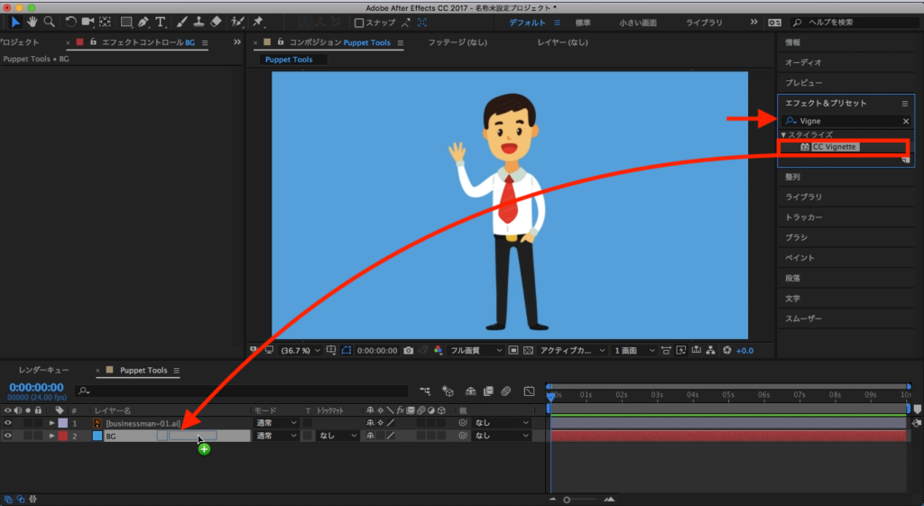The width and height of the screenshot is (924, 506).
Task: Enable the スナップ snapping checkbox
Action: click(359, 23)
